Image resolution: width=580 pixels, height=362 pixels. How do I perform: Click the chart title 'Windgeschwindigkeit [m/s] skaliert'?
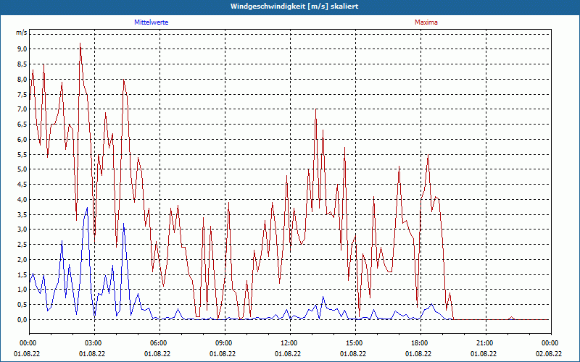[x=294, y=7]
